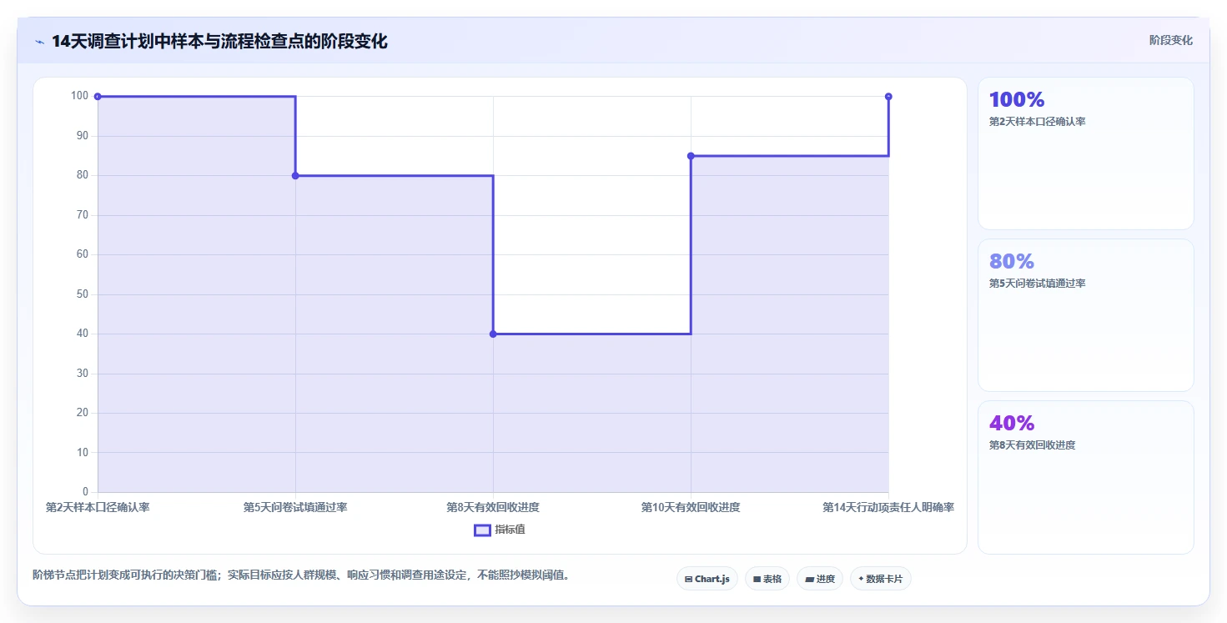Click the 指标值 legend color box
Image resolution: width=1227 pixels, height=623 pixels.
click(x=482, y=530)
